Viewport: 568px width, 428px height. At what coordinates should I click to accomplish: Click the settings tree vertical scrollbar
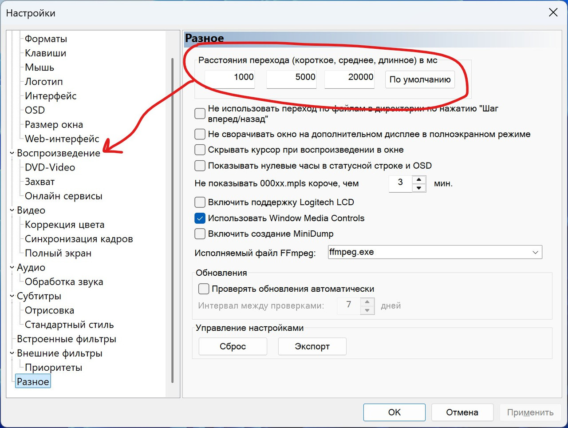(x=172, y=220)
